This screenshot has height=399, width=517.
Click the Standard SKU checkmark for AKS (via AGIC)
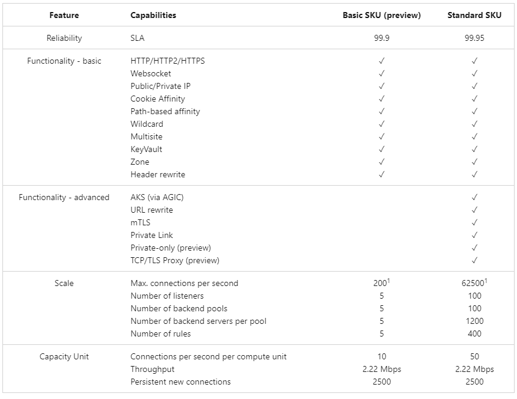474,197
